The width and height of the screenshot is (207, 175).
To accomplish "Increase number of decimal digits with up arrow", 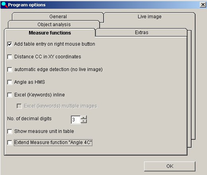I will tap(84, 117).
